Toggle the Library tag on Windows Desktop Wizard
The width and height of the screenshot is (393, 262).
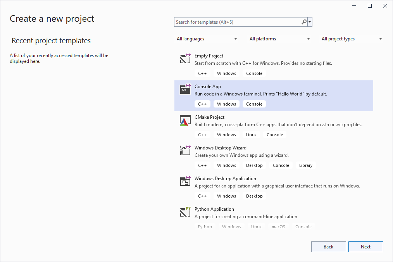point(305,165)
